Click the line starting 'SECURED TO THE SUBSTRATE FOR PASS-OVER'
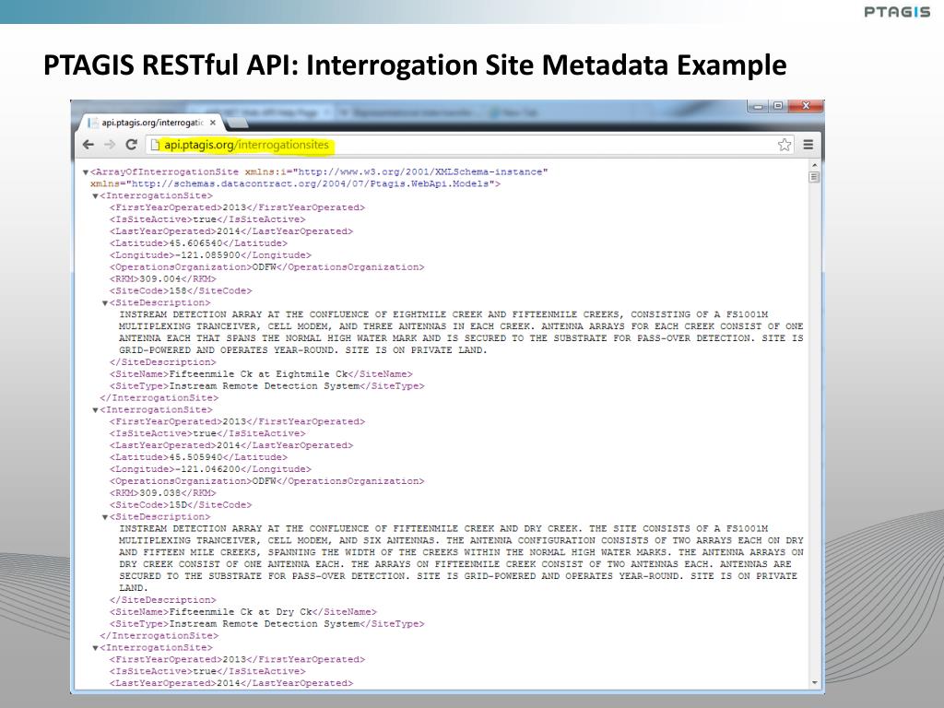 (458, 576)
